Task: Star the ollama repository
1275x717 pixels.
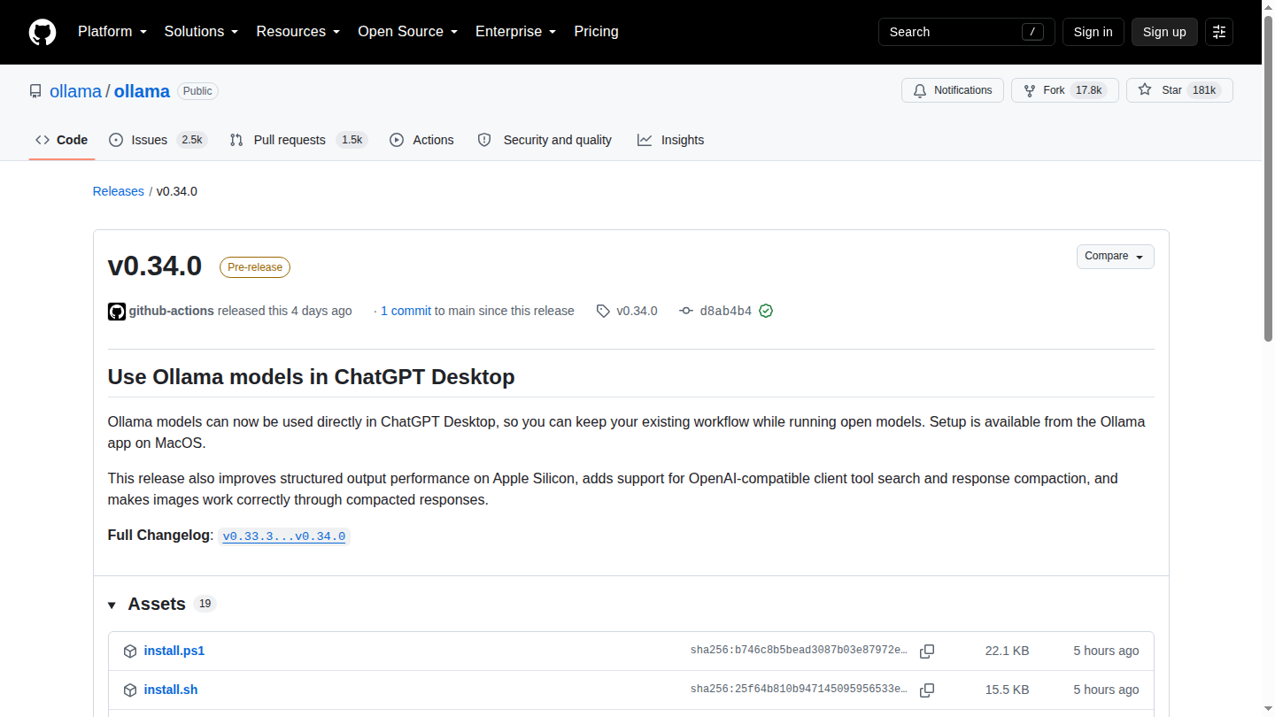Action: (1179, 90)
